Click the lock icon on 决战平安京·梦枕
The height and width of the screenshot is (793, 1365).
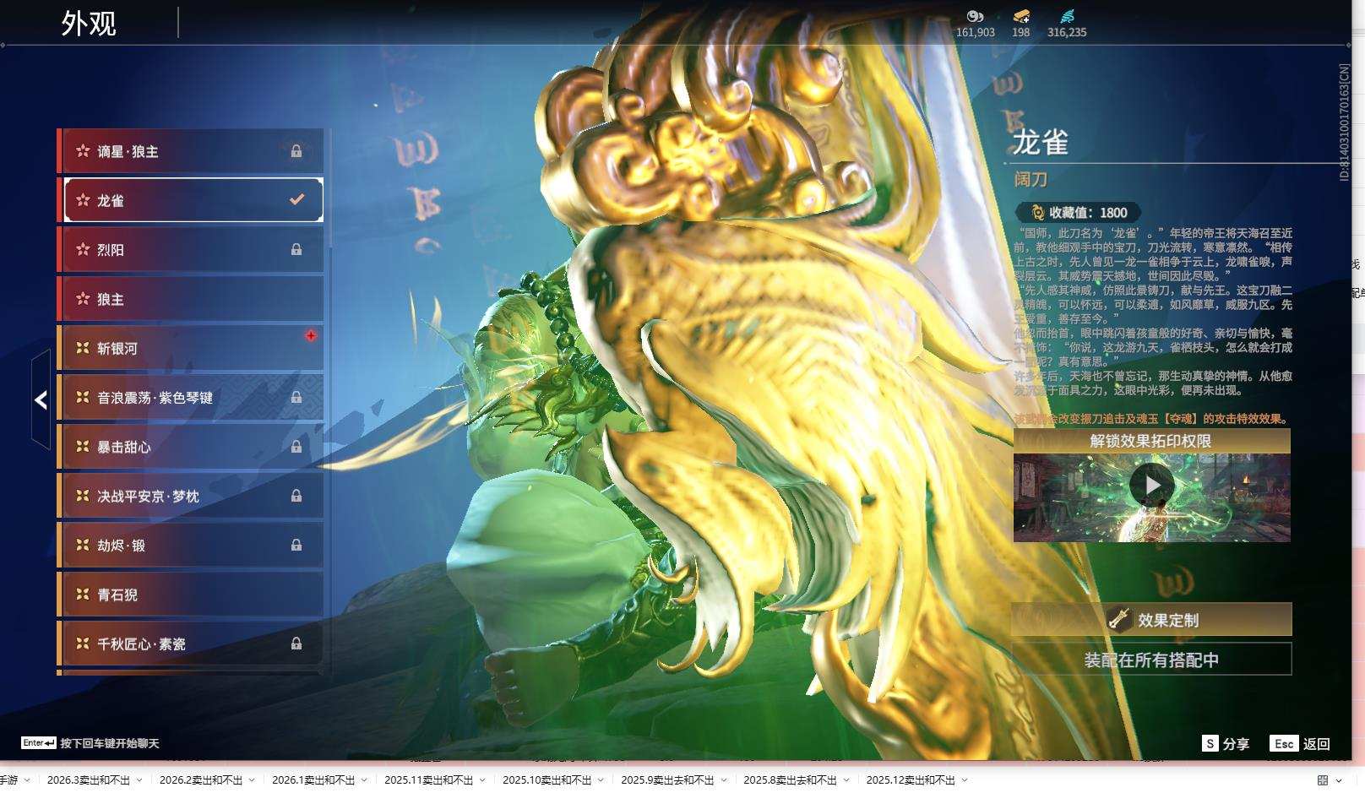click(296, 496)
